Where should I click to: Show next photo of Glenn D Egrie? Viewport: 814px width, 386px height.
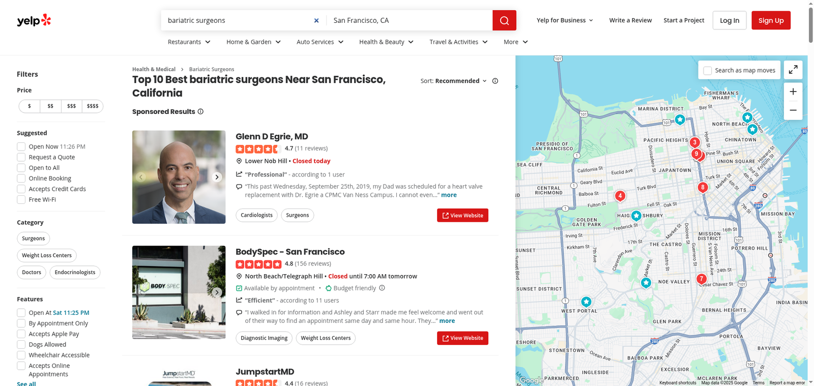click(217, 177)
